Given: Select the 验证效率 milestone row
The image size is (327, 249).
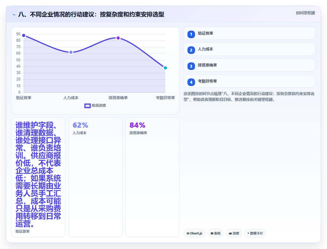Looking at the screenshot, I should click(249, 33).
